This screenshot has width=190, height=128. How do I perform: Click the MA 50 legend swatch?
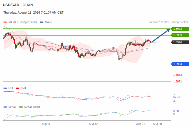click(x=42, y=22)
